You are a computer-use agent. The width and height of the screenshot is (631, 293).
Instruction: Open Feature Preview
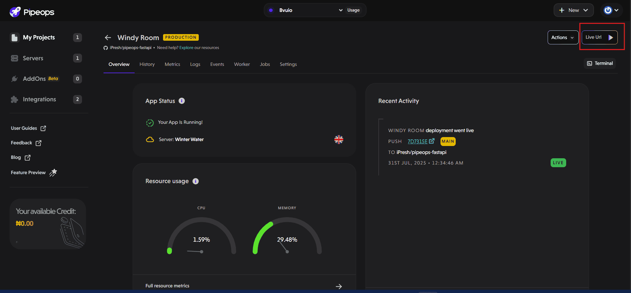34,172
